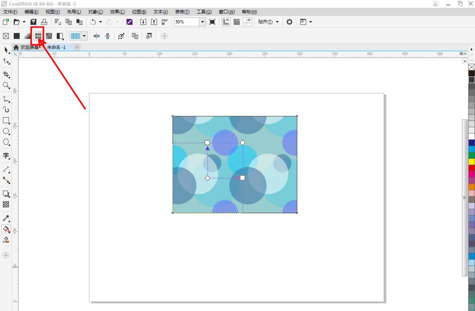The height and width of the screenshot is (311, 475).
Task: Click the 帮助(H) menu
Action: [x=249, y=11]
